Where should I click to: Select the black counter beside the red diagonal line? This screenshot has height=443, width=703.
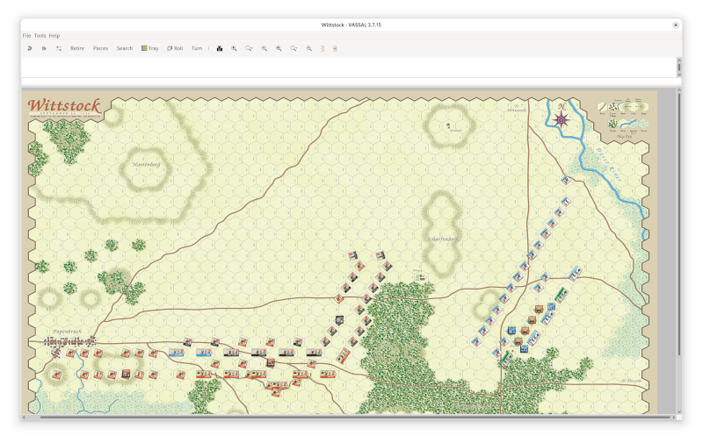[340, 319]
